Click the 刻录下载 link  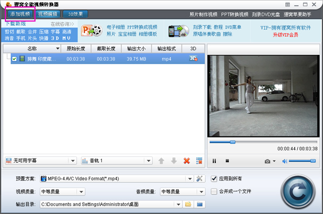[202, 27]
